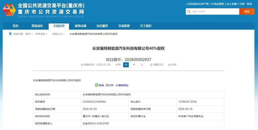Select small font size 小
Viewport: 258px width, 130px height.
(x=126, y=65)
